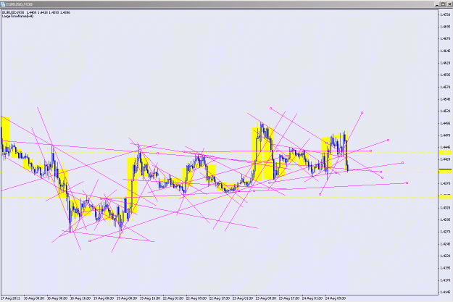Click the 23 Aug 17:00 time label
This screenshot has width=453, height=302.
tap(289, 298)
